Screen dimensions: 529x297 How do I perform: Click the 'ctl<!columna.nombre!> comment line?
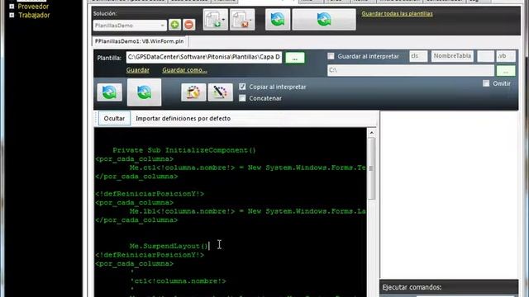pos(179,281)
